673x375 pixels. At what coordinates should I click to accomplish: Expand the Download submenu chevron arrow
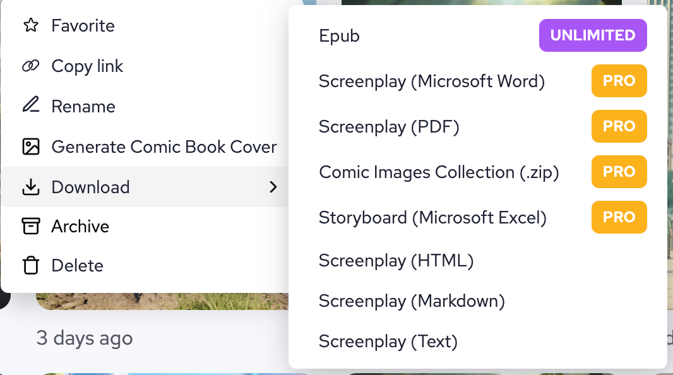[x=273, y=187]
